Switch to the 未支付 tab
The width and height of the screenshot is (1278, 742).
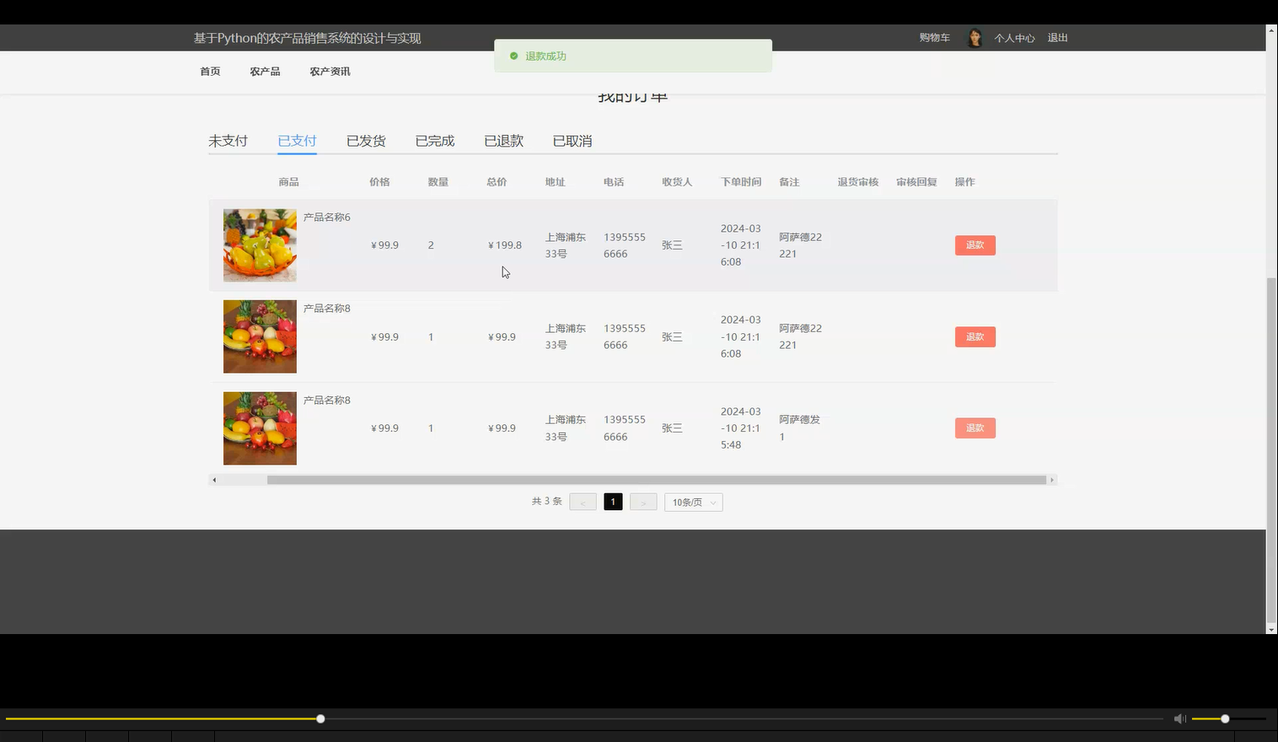(228, 140)
